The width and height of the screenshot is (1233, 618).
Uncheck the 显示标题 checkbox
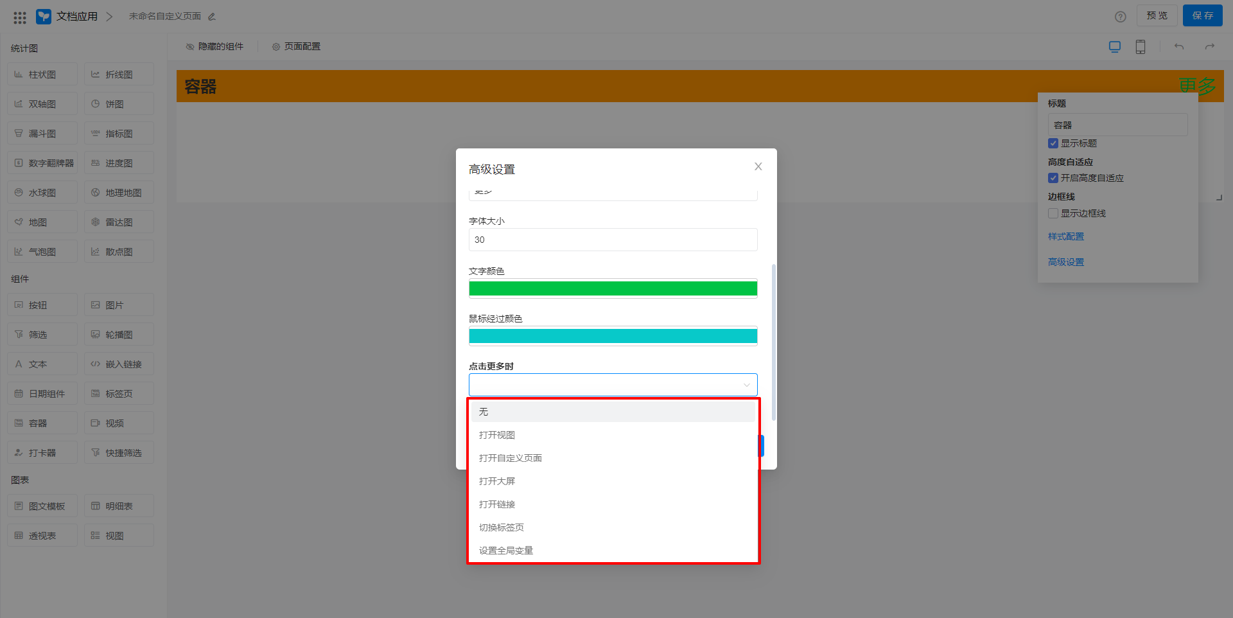point(1053,143)
